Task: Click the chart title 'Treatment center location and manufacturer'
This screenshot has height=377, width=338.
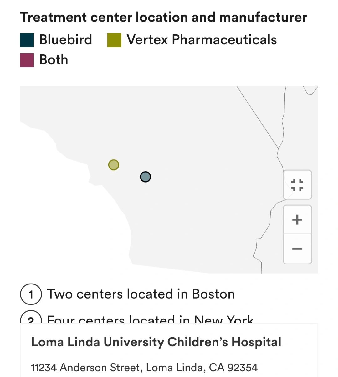Action: 164,17
